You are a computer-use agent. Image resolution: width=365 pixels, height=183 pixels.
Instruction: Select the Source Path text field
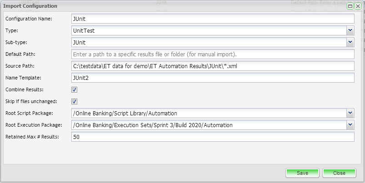pos(212,66)
